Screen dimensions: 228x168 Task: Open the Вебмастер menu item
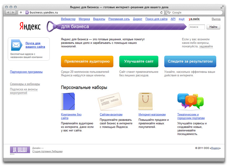point(68,19)
